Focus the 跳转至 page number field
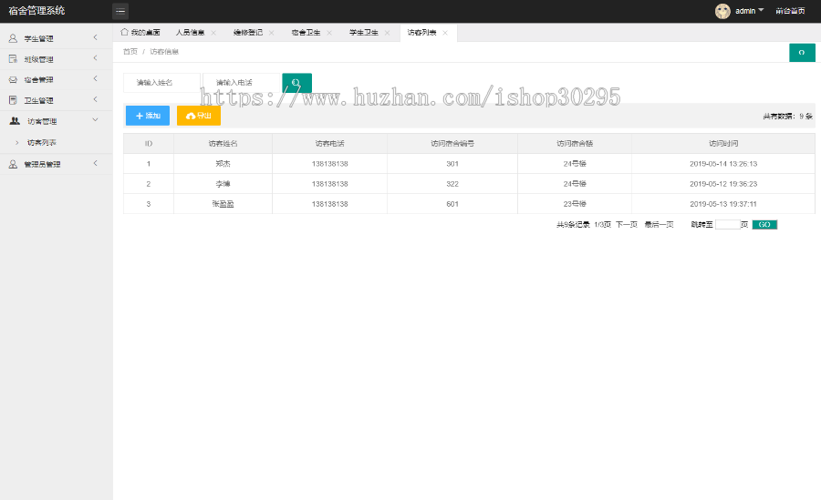This screenshot has width=821, height=500. coord(727,224)
